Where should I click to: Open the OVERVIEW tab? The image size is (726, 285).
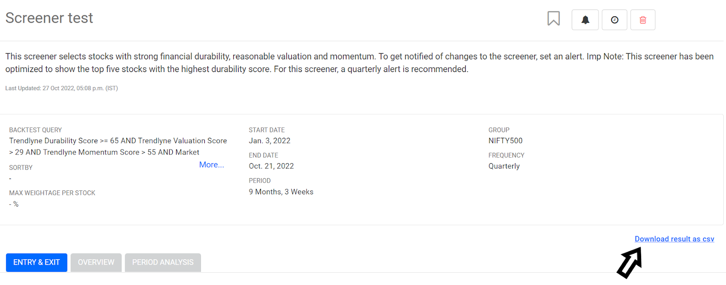[96, 262]
